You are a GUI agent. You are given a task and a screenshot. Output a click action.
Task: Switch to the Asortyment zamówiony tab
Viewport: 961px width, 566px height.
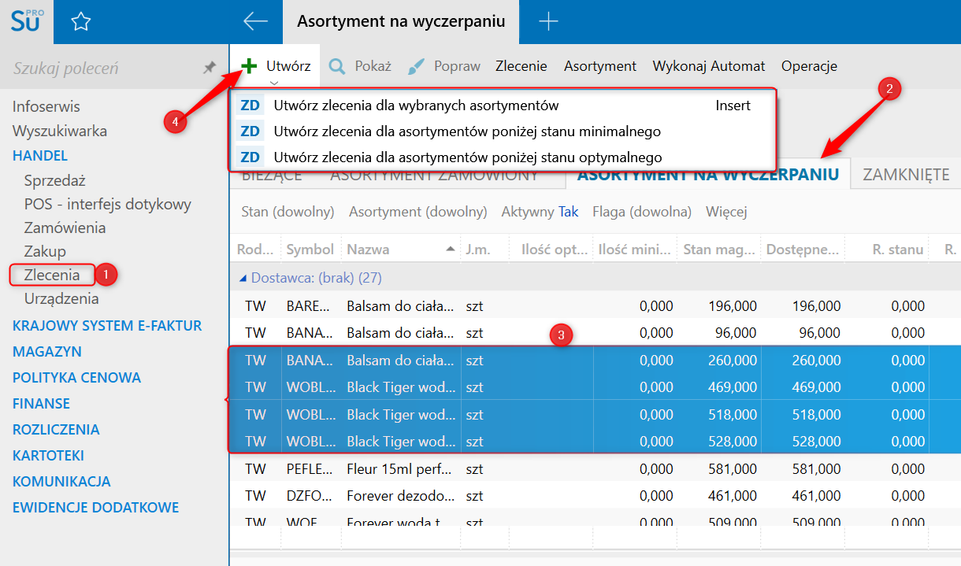[x=434, y=176]
